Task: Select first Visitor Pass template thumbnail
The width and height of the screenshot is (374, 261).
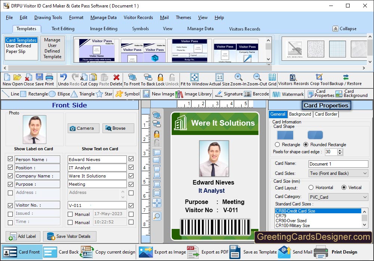Action: (x=96, y=50)
